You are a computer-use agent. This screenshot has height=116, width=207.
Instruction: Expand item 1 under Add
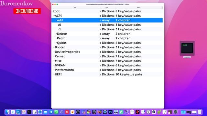pyautogui.click(x=58, y=29)
